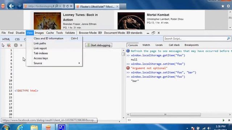Click the source pane vertical scrollbar thumb
Image resolution: width=232 pixels, height=130 pixels.
pyautogui.click(x=123, y=54)
